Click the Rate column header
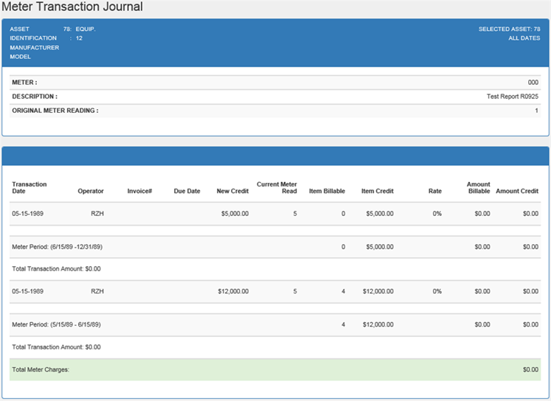Viewport: 551px width, 401px height. [x=435, y=191]
